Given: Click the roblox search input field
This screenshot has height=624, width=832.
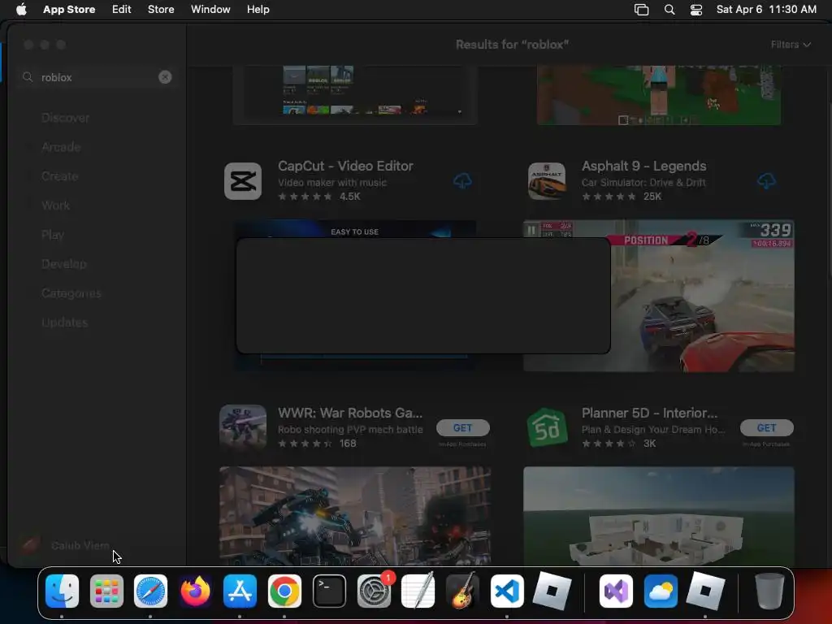Looking at the screenshot, I should [98, 77].
